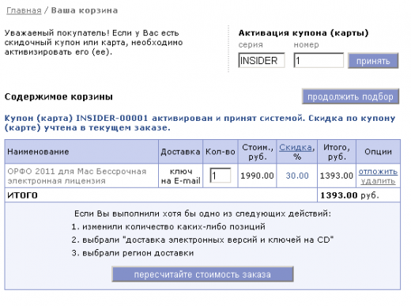The width and height of the screenshot is (411, 306).
Task: Click the product name ОРФО 2011 для Mac
Action: click(77, 176)
